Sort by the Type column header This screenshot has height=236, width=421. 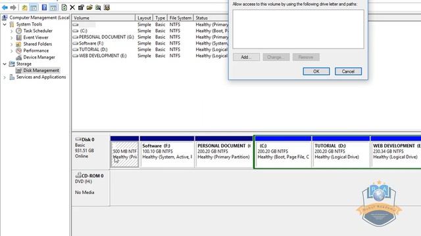(x=160, y=18)
